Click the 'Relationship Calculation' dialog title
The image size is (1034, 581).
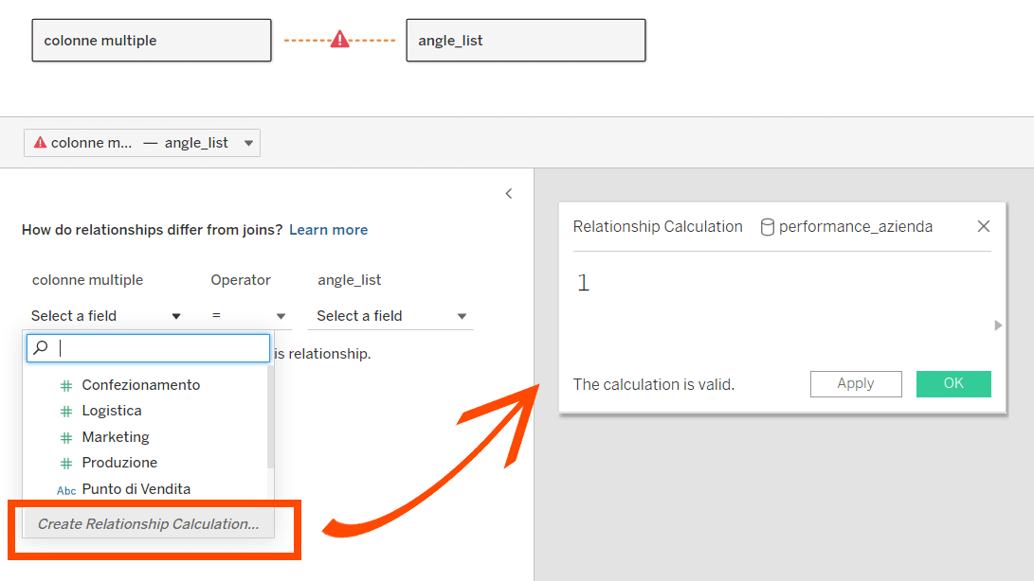click(658, 226)
